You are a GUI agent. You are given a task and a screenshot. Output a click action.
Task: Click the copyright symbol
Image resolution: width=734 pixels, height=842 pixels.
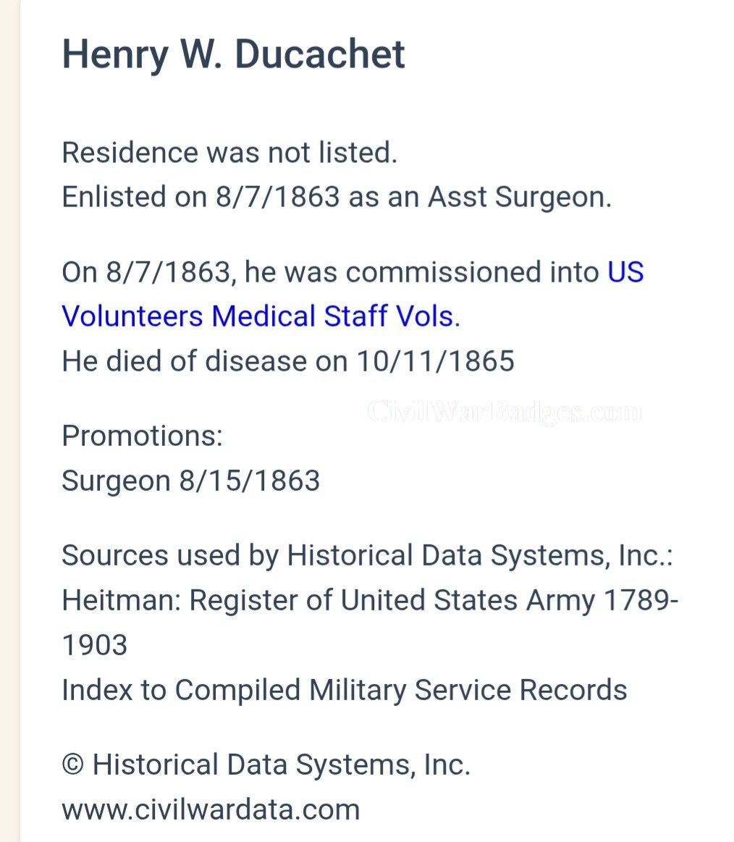pyautogui.click(x=73, y=765)
